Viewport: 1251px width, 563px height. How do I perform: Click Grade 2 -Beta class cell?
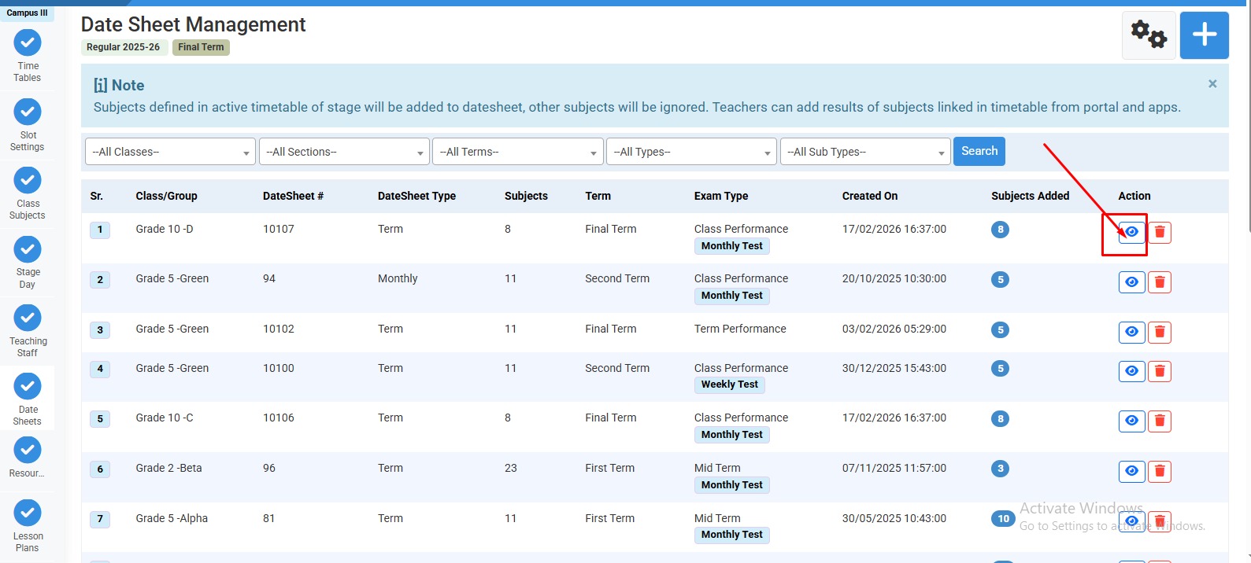[x=168, y=468]
